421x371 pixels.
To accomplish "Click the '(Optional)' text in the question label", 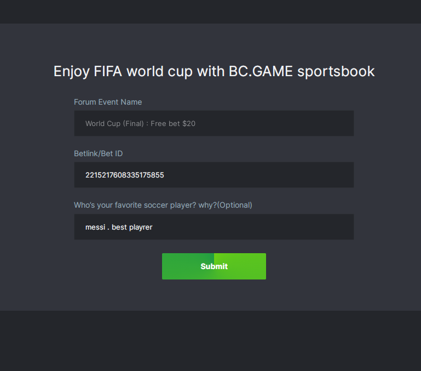I will [x=234, y=205].
